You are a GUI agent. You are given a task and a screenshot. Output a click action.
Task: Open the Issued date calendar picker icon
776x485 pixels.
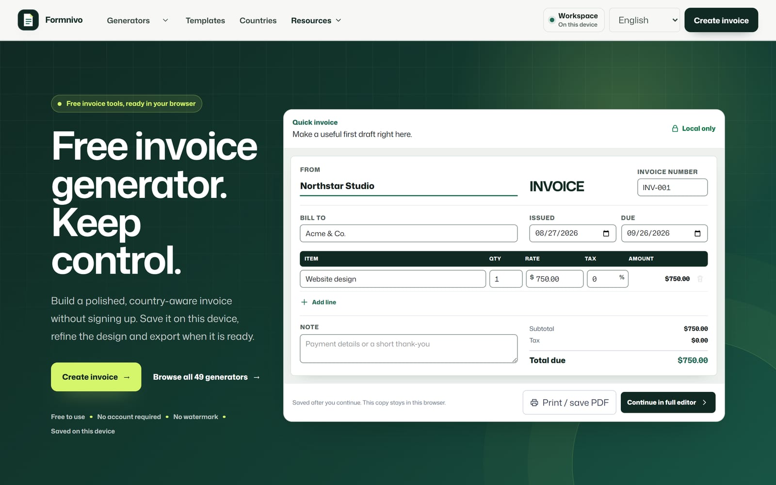click(606, 233)
